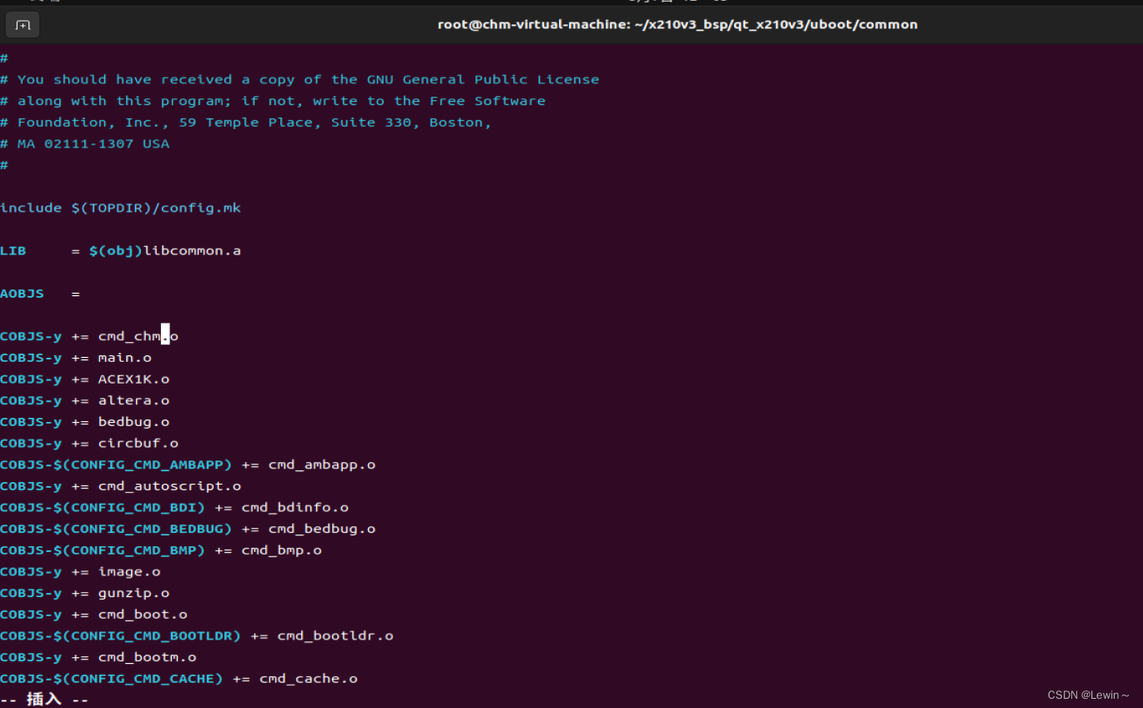Click '$(obj)libcommon.a' value
The image size is (1143, 708).
point(165,251)
